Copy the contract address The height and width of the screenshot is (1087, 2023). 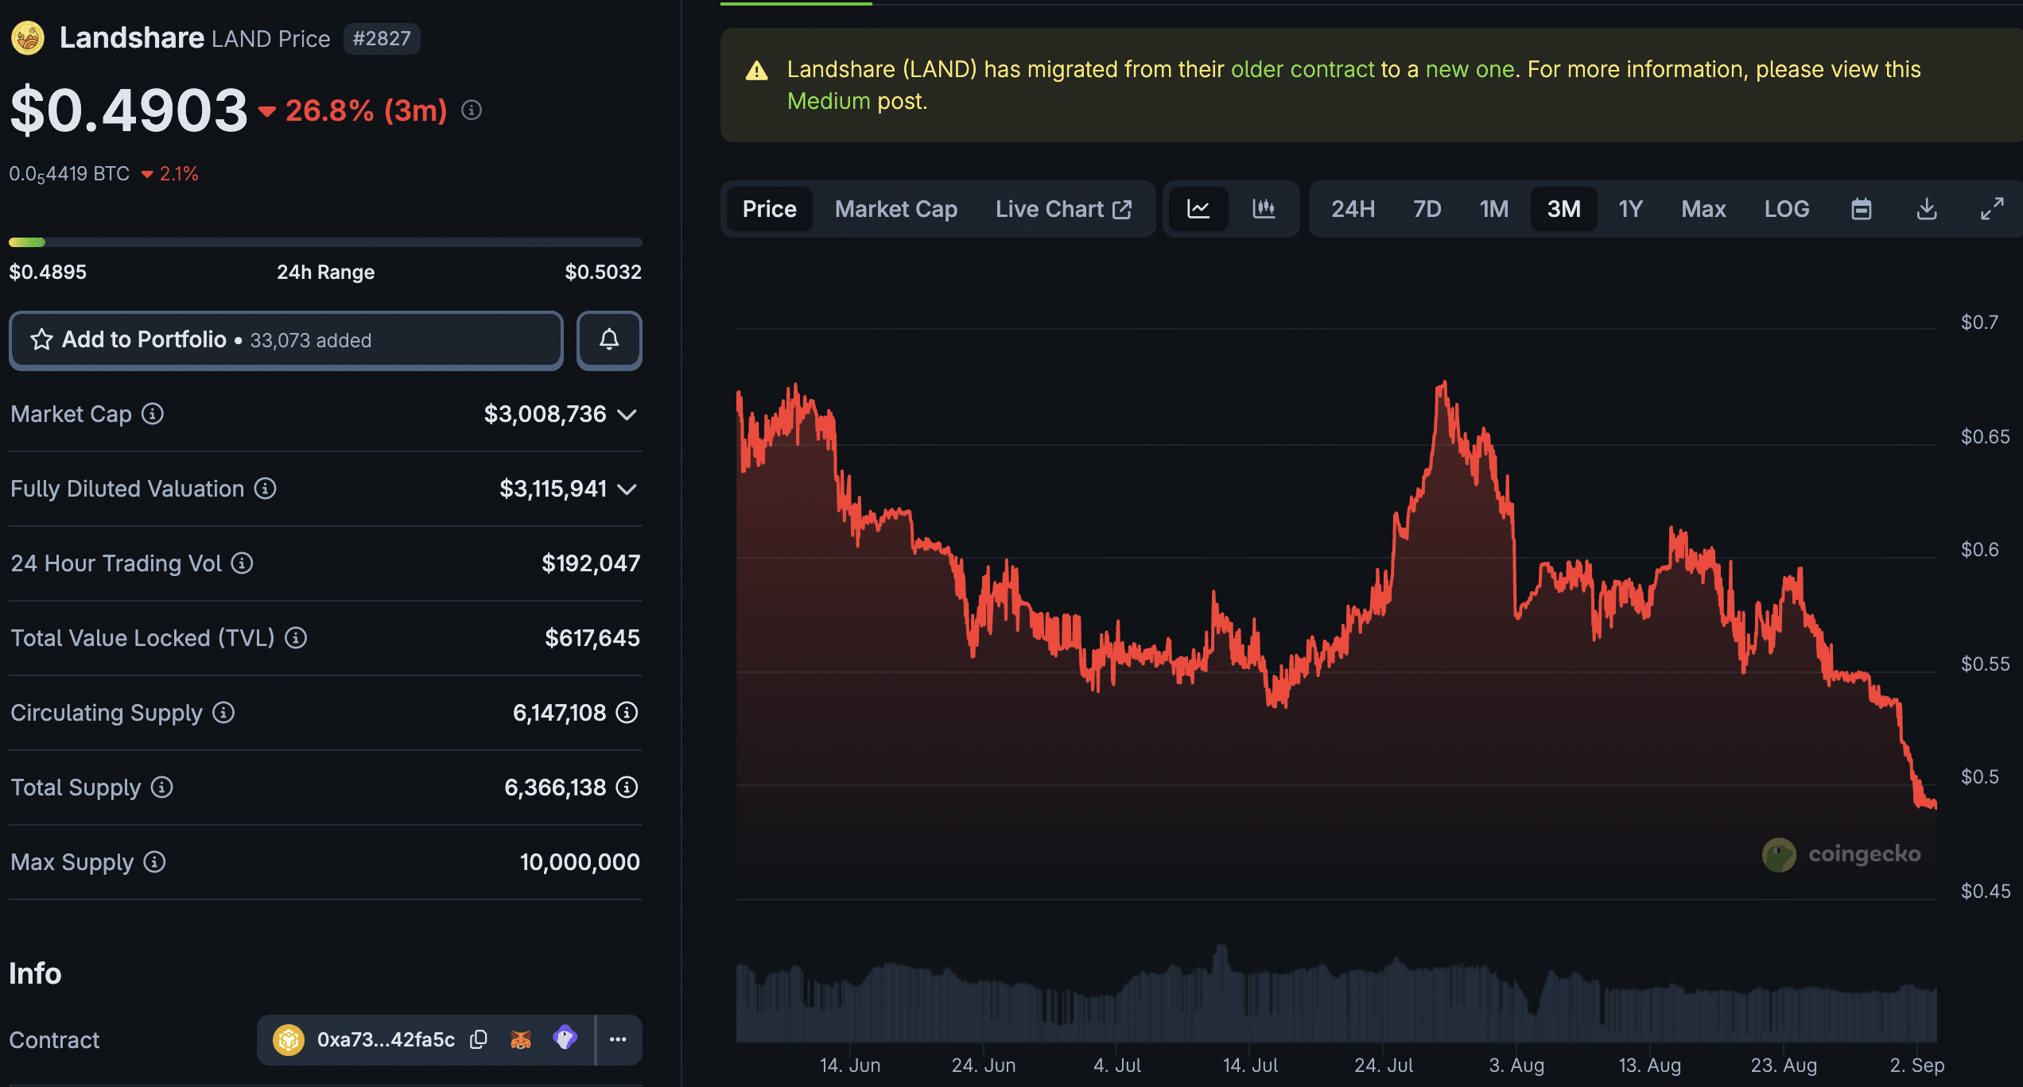point(478,1039)
